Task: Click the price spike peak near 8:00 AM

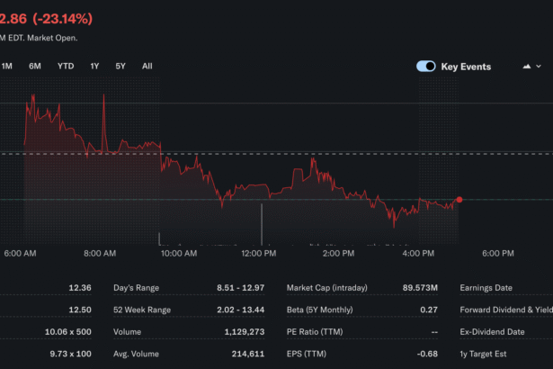Action: [104, 95]
